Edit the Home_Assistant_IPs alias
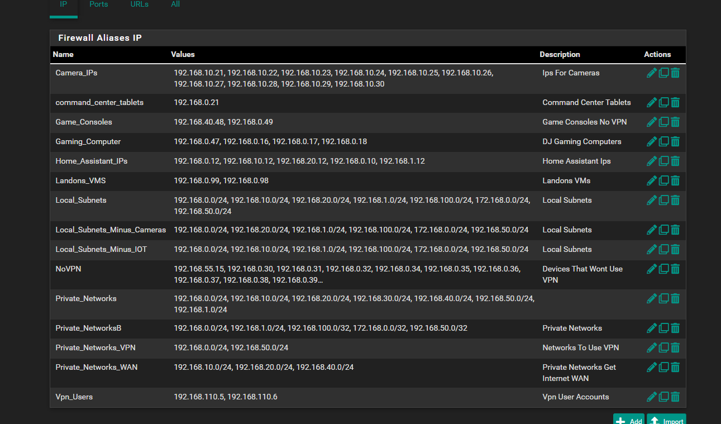 (651, 161)
